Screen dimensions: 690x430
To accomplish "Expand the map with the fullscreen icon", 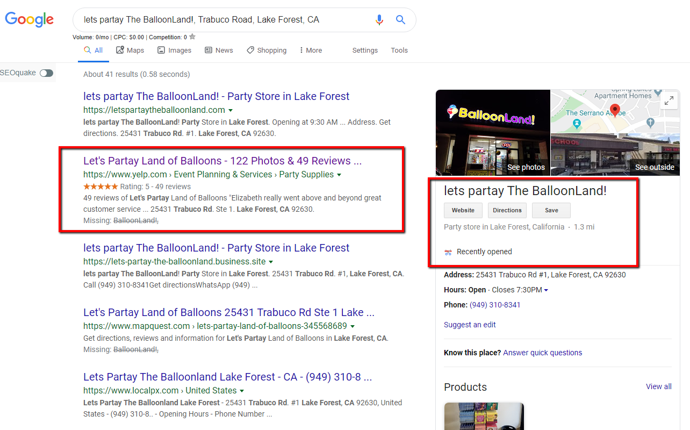I will pos(669,101).
